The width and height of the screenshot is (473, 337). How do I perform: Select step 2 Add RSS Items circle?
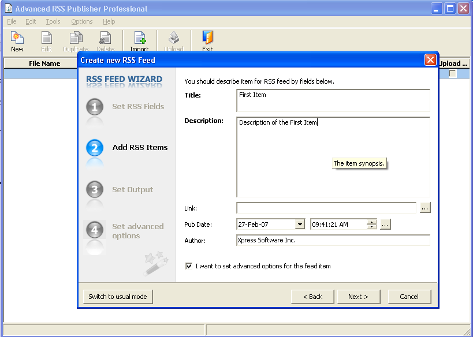95,148
